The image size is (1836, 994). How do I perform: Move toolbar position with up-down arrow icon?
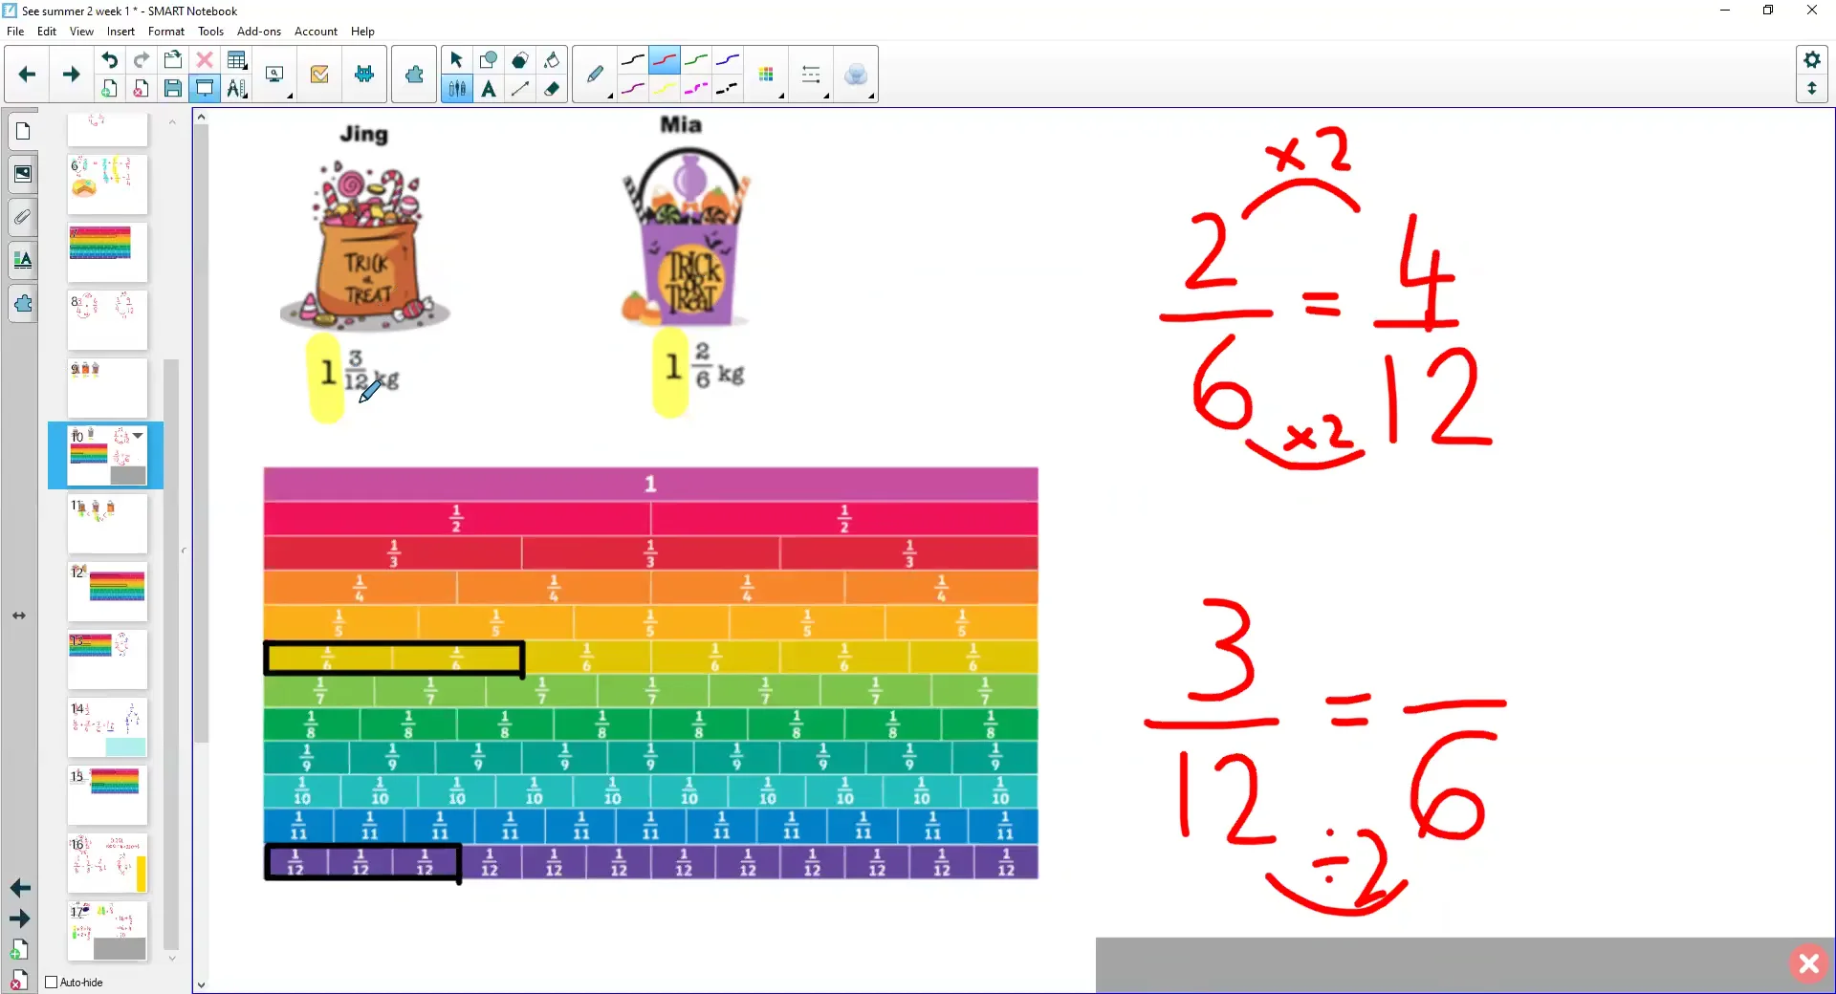[x=1811, y=88]
